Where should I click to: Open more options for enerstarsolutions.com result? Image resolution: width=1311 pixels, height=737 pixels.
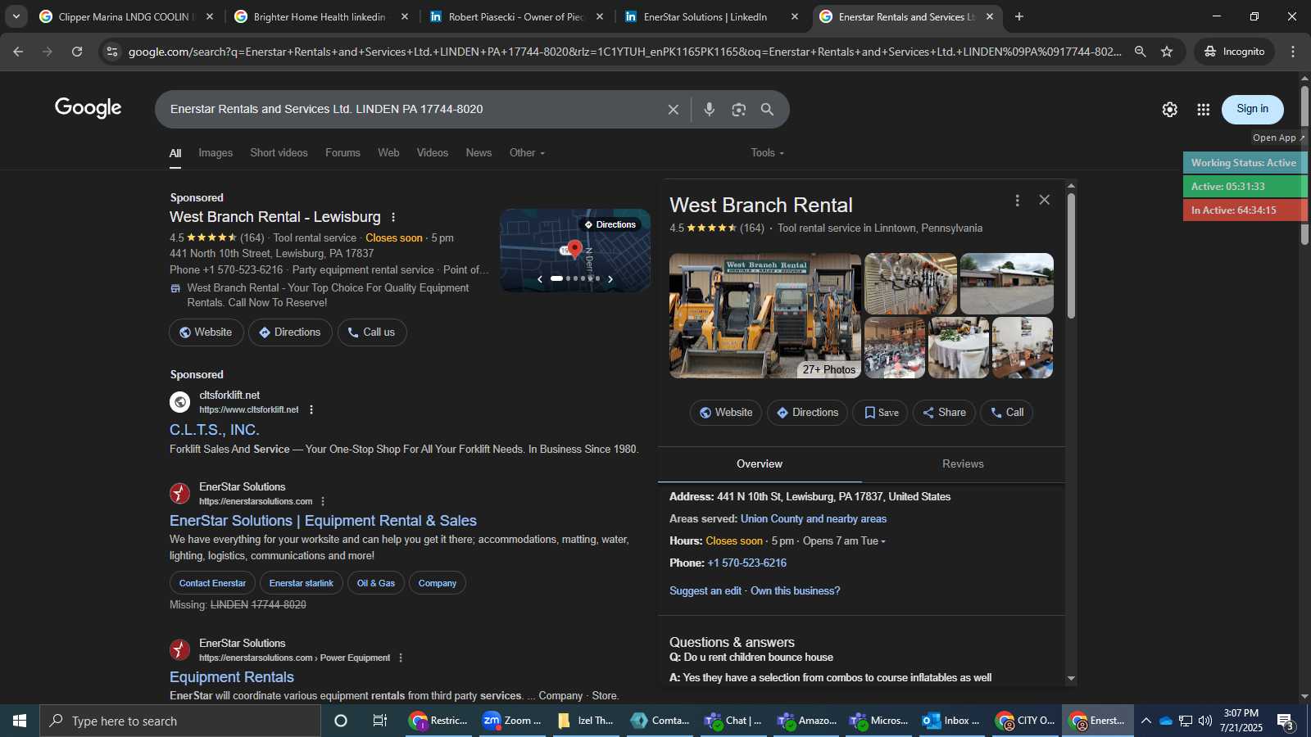click(x=323, y=501)
